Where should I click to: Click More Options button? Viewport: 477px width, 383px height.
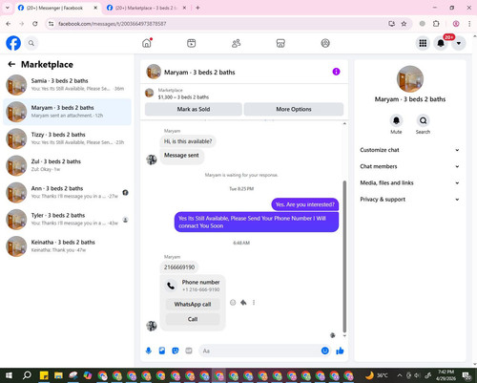click(x=294, y=109)
